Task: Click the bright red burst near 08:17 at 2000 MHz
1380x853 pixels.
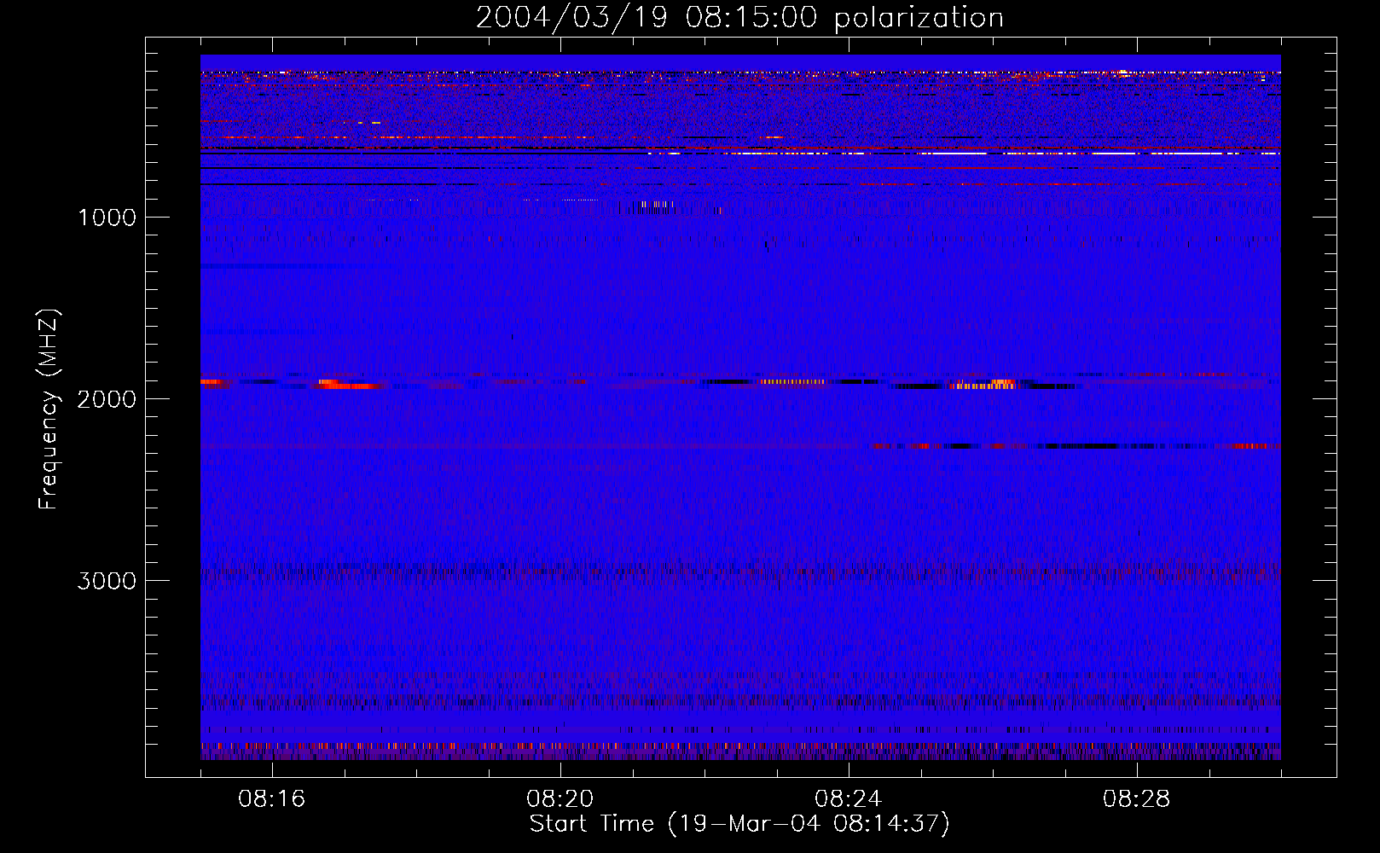Action: [345, 386]
